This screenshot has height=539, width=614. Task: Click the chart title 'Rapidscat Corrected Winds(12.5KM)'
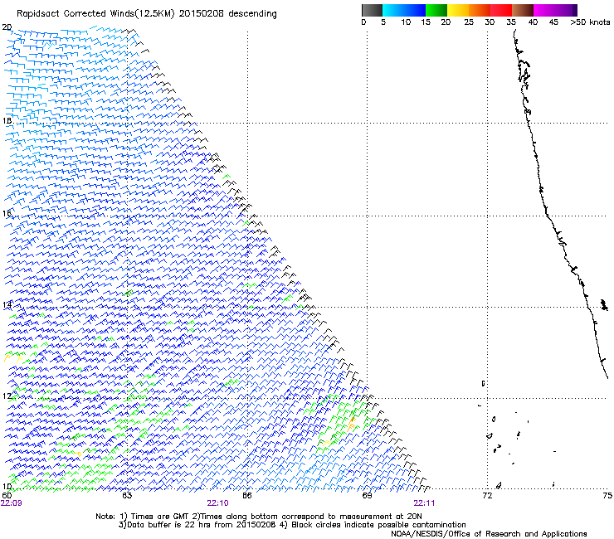[x=95, y=13]
